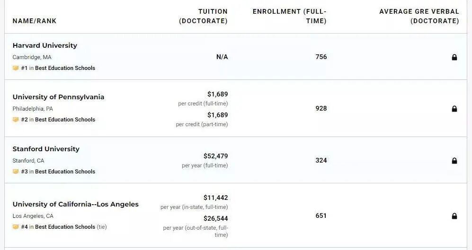
Task: Click the lock icon for Stanford University
Action: [x=454, y=161]
